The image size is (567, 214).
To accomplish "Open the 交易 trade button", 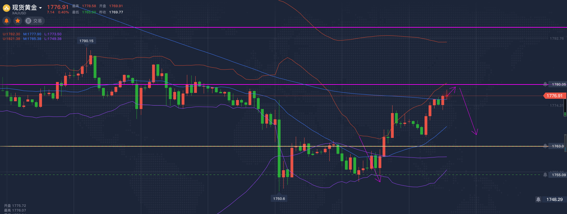I will tap(34, 21).
